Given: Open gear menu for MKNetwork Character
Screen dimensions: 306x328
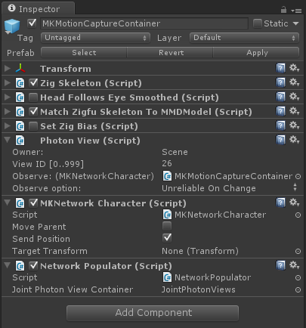Looking at the screenshot, I should pos(294,203).
